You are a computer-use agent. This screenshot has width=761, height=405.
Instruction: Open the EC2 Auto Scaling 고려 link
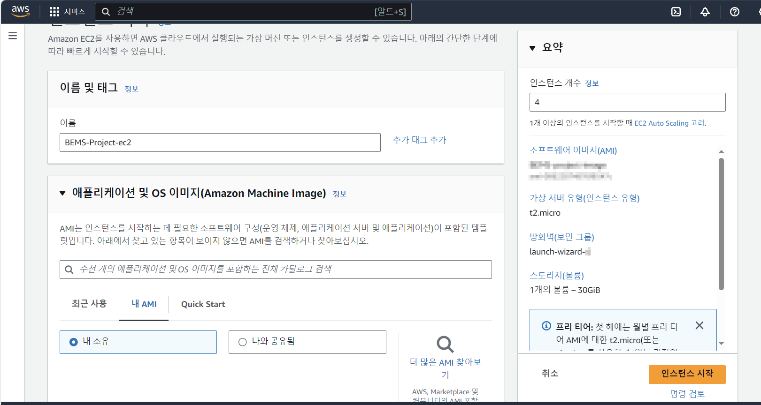[669, 123]
